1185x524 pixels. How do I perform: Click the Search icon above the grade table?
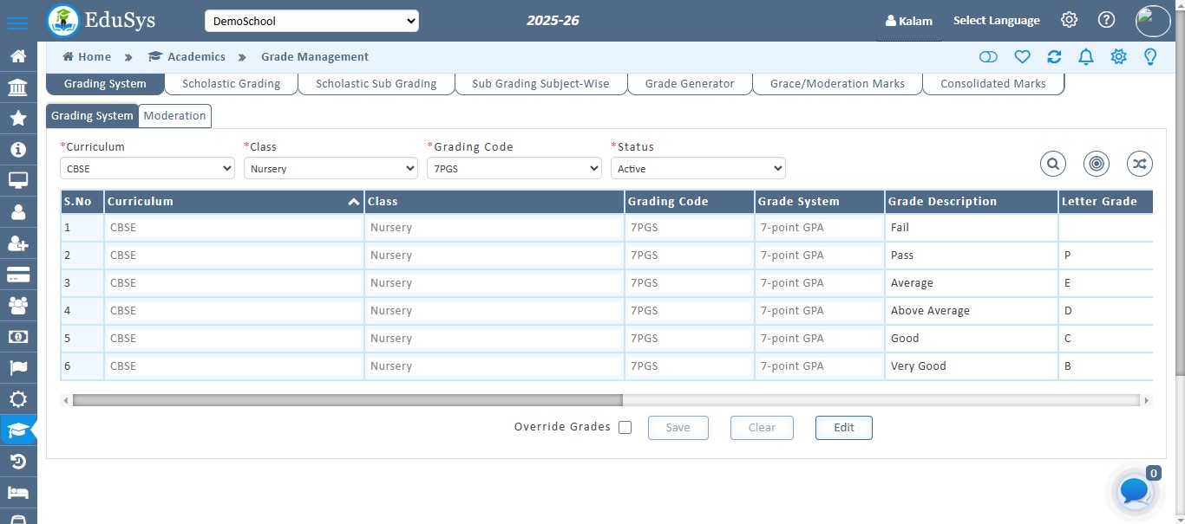pos(1053,163)
